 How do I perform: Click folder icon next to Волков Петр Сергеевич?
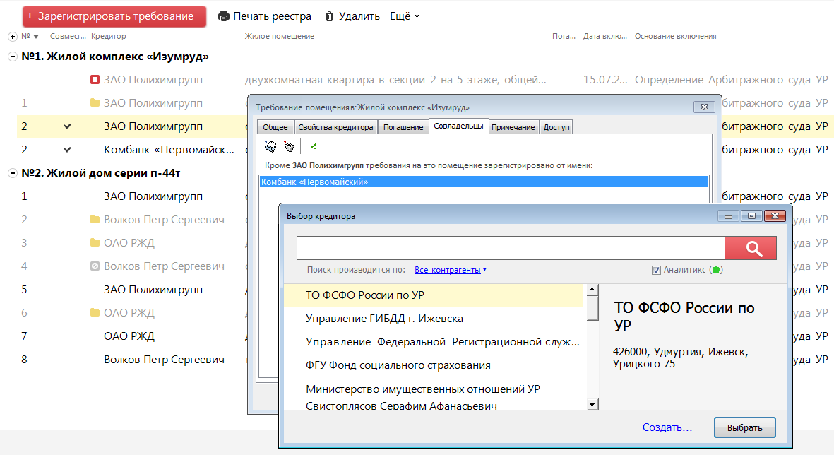pos(95,220)
